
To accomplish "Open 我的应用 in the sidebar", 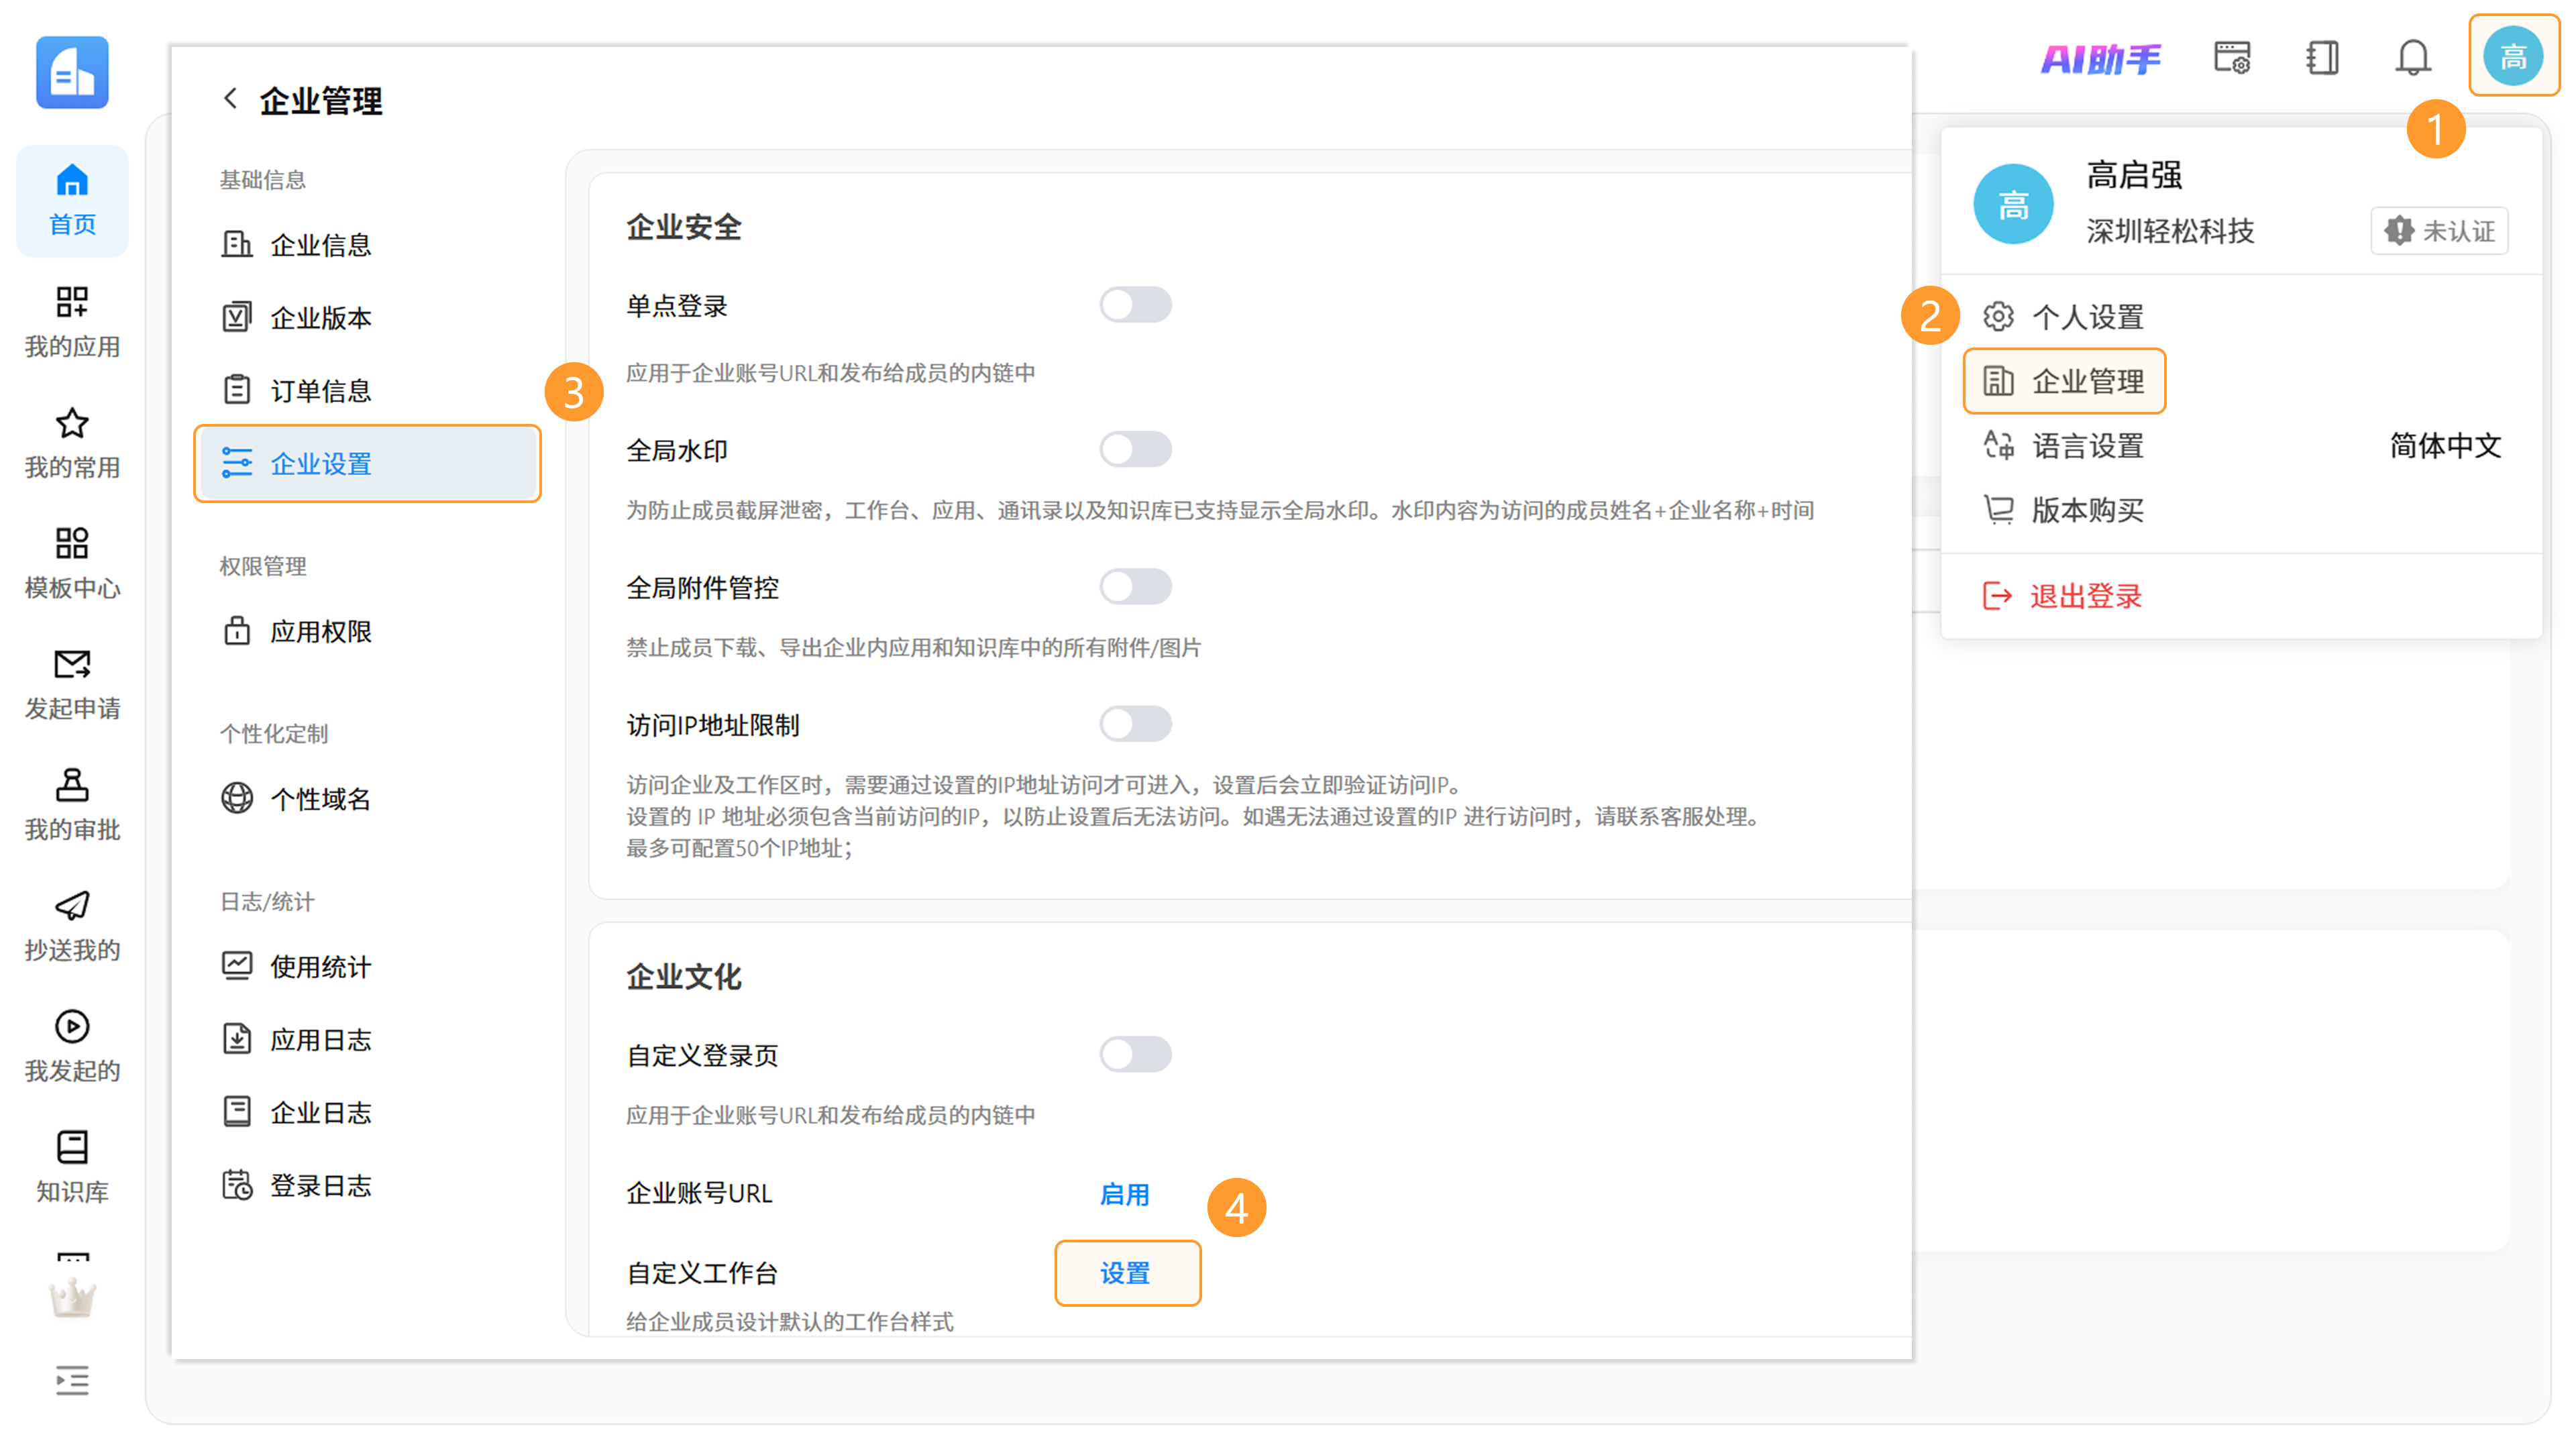I will click(x=72, y=322).
